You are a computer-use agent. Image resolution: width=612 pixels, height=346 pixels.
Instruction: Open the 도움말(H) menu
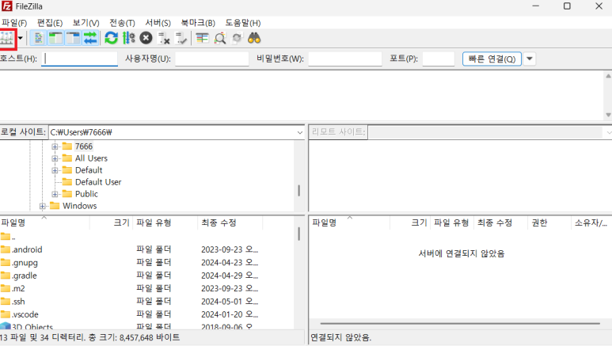coord(243,23)
